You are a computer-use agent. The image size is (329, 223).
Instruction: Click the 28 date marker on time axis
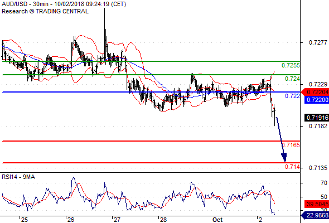163,220
